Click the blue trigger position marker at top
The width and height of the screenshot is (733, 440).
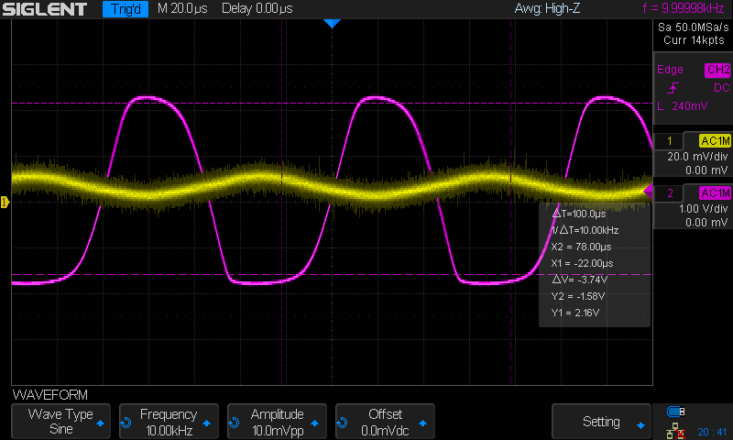[332, 24]
